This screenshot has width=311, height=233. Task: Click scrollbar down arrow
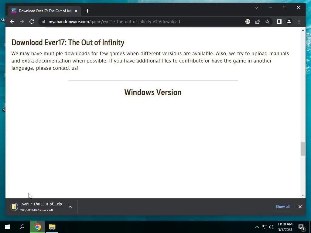[x=303, y=195]
